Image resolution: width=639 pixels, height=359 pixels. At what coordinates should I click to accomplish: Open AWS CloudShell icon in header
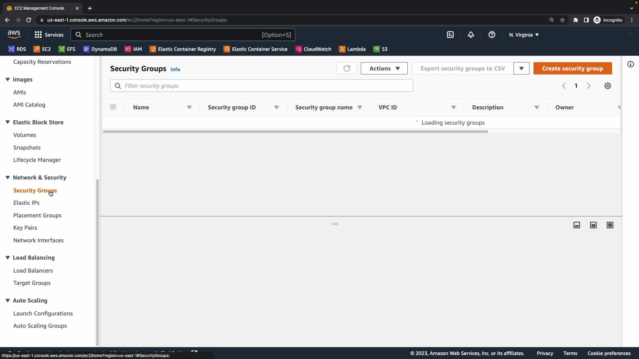[450, 35]
